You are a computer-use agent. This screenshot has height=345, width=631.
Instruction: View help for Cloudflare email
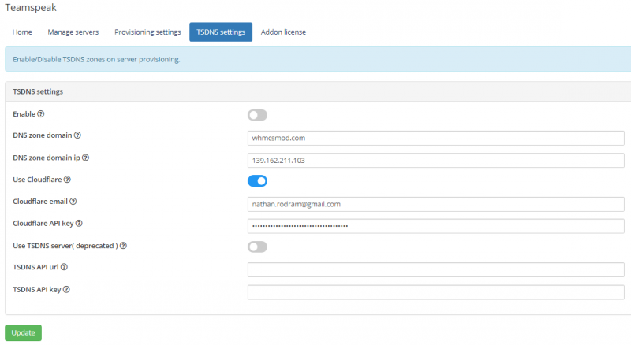click(73, 201)
